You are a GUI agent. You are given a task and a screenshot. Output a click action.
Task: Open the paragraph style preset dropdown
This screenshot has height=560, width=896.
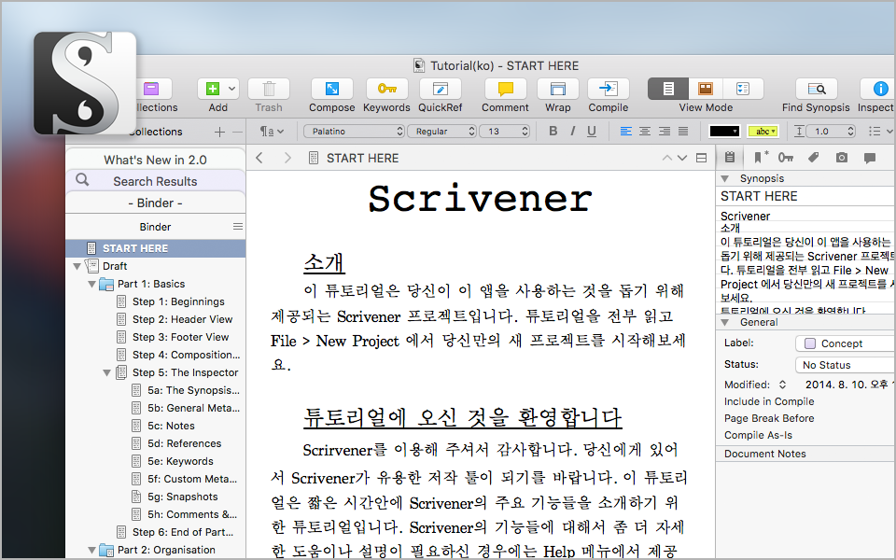click(272, 132)
